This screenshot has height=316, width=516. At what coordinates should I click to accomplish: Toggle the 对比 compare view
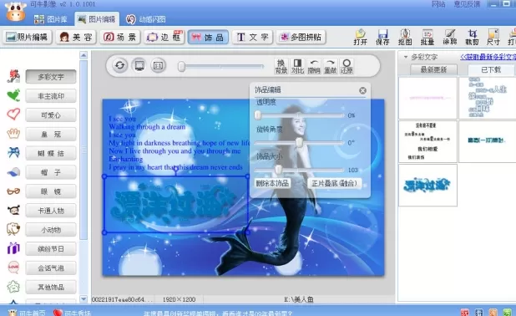[x=297, y=66]
